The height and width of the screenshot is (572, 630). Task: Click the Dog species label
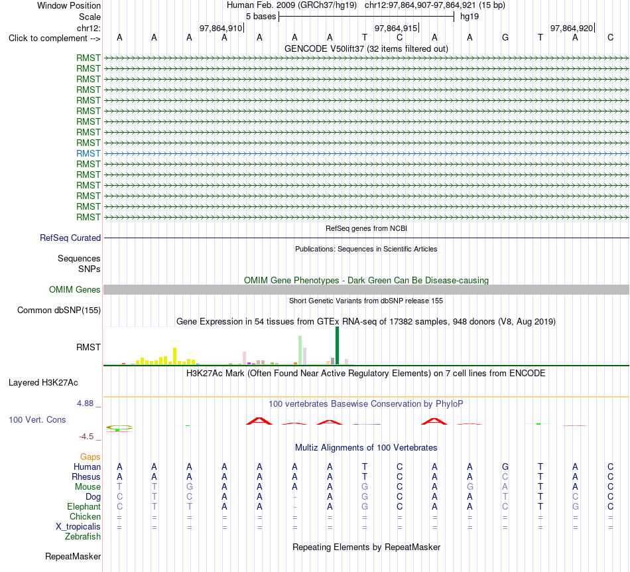(94, 497)
